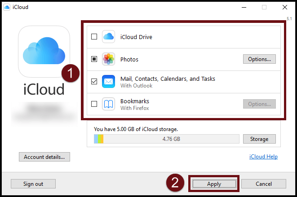297x197 pixels.
Task: Click the iCloud window title text
Action: click(20, 7)
